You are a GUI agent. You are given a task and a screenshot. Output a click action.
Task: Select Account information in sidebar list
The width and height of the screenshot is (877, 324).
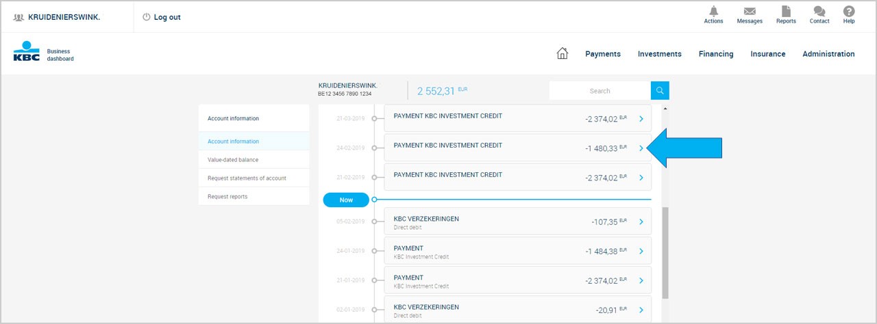pos(254,141)
